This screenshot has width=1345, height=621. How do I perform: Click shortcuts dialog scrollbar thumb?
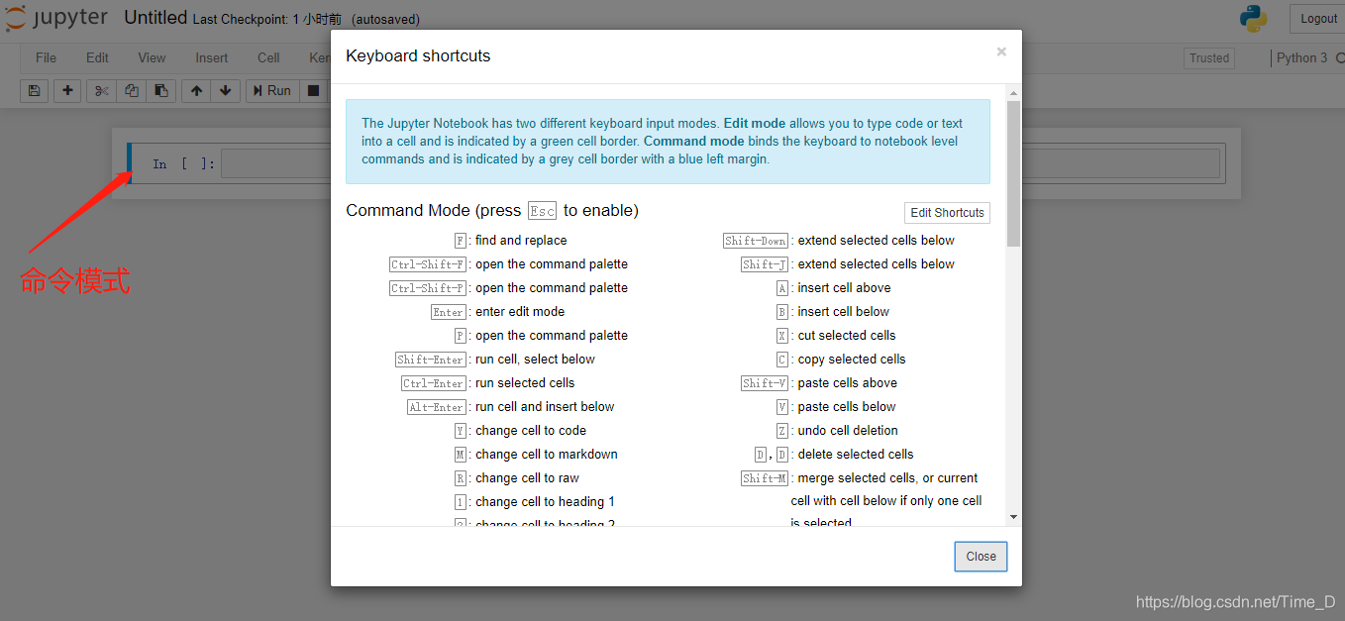pos(1013,173)
